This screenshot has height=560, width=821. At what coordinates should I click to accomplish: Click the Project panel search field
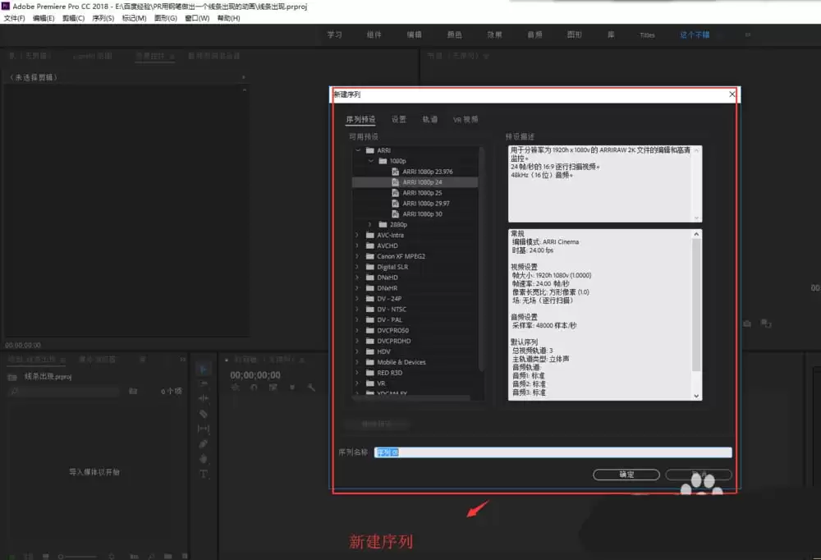pos(64,392)
